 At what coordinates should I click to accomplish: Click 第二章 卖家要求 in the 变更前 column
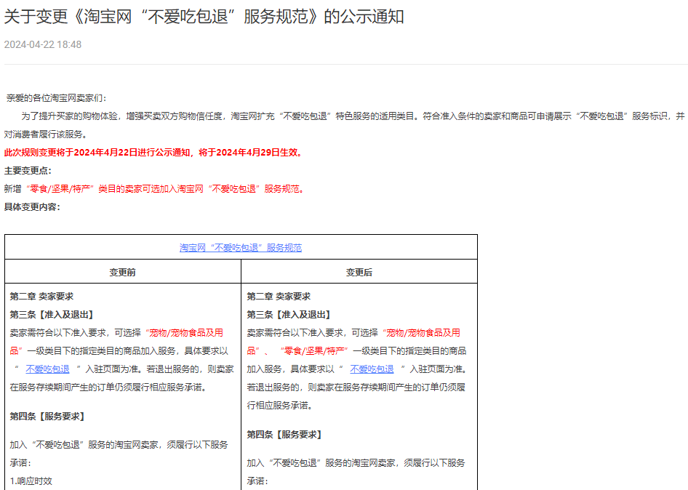41,297
